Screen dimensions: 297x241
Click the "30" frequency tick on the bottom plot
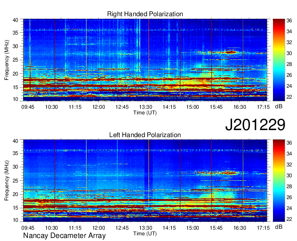click(15, 167)
